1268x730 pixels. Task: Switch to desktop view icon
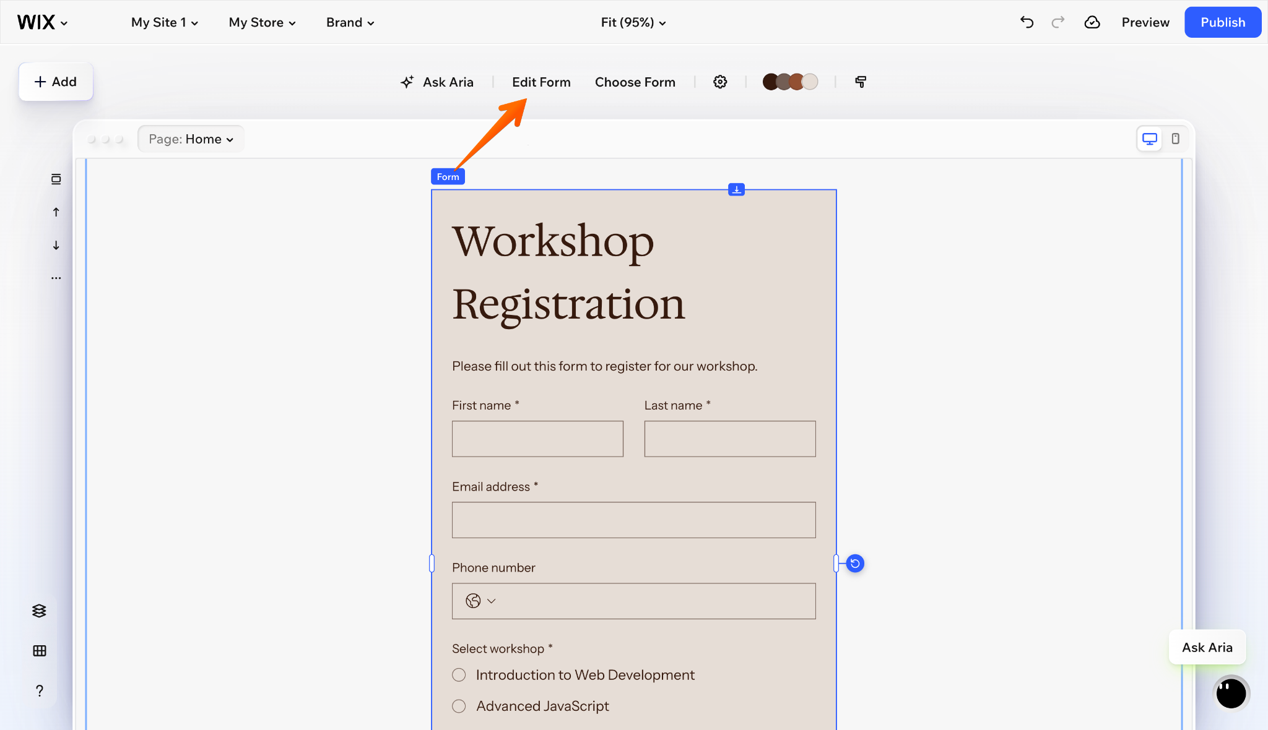point(1150,139)
